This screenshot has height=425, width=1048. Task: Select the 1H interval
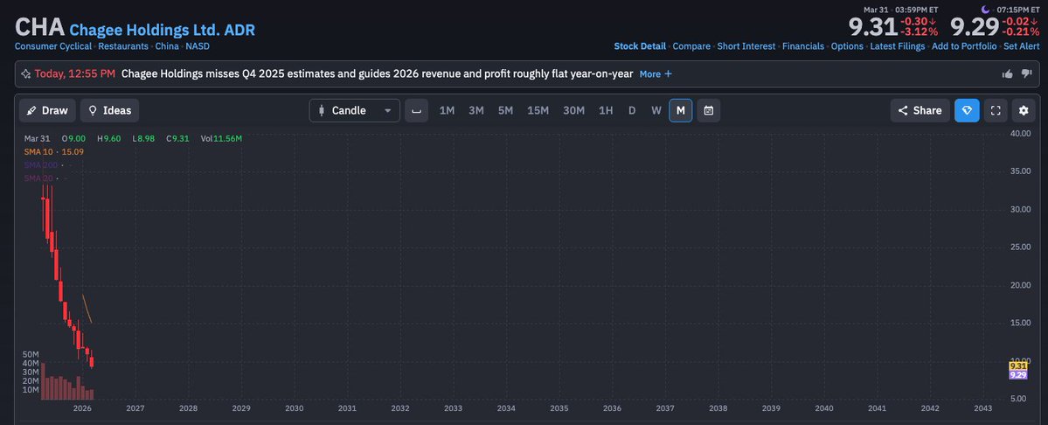[x=606, y=110]
